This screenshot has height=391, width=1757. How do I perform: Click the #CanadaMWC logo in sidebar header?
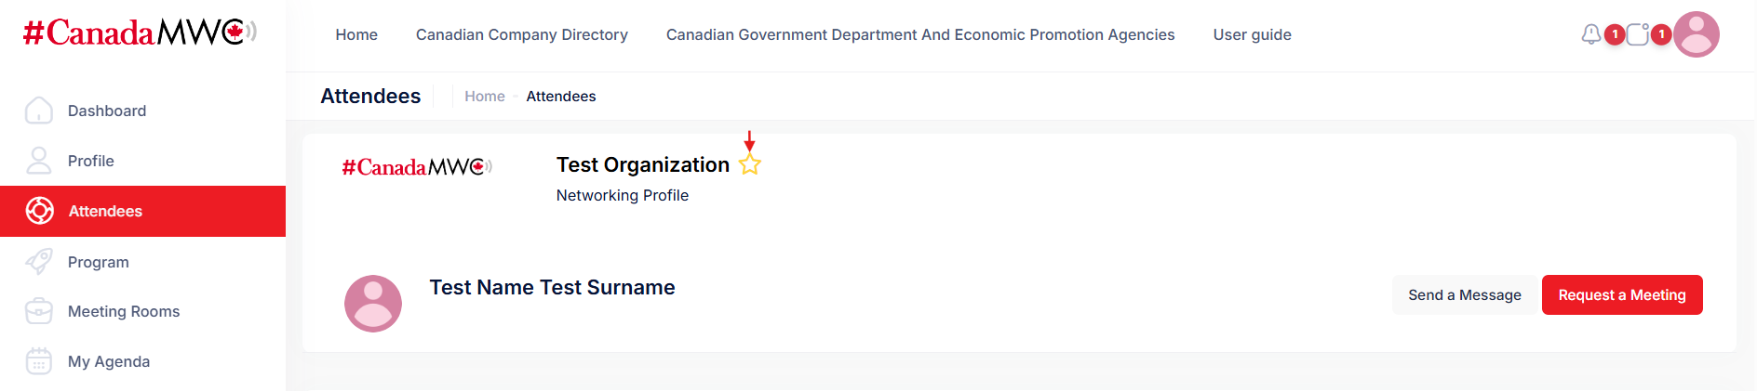(x=140, y=33)
